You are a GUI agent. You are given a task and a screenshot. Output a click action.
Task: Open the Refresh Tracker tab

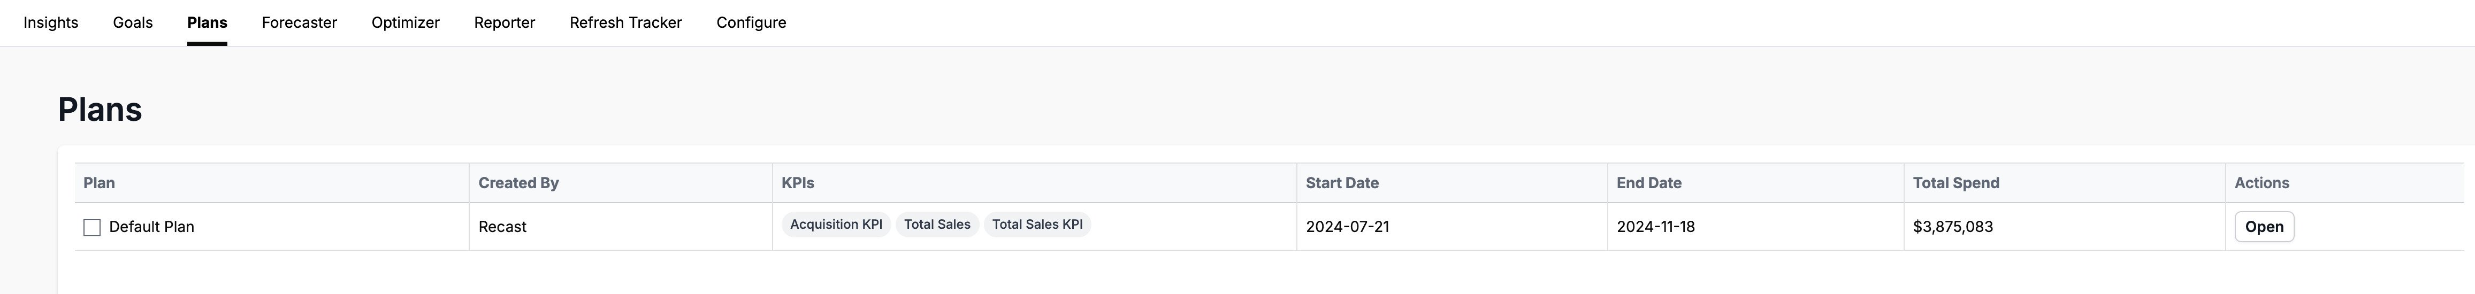point(625,22)
